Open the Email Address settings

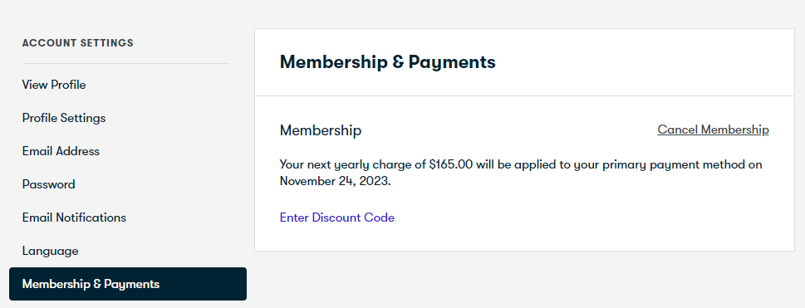[61, 151]
